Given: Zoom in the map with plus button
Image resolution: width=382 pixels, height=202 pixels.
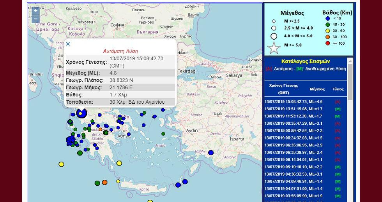Looking at the screenshot, I should 35,10.
